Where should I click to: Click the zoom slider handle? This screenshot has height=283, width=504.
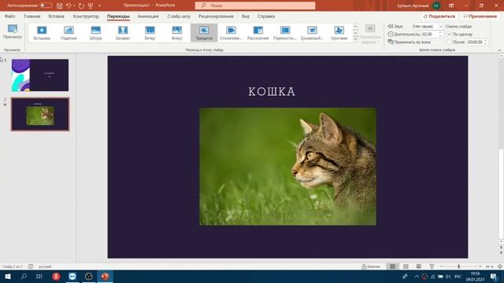point(458,266)
